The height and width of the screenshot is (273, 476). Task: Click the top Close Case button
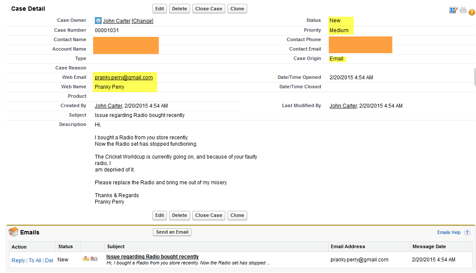point(209,9)
